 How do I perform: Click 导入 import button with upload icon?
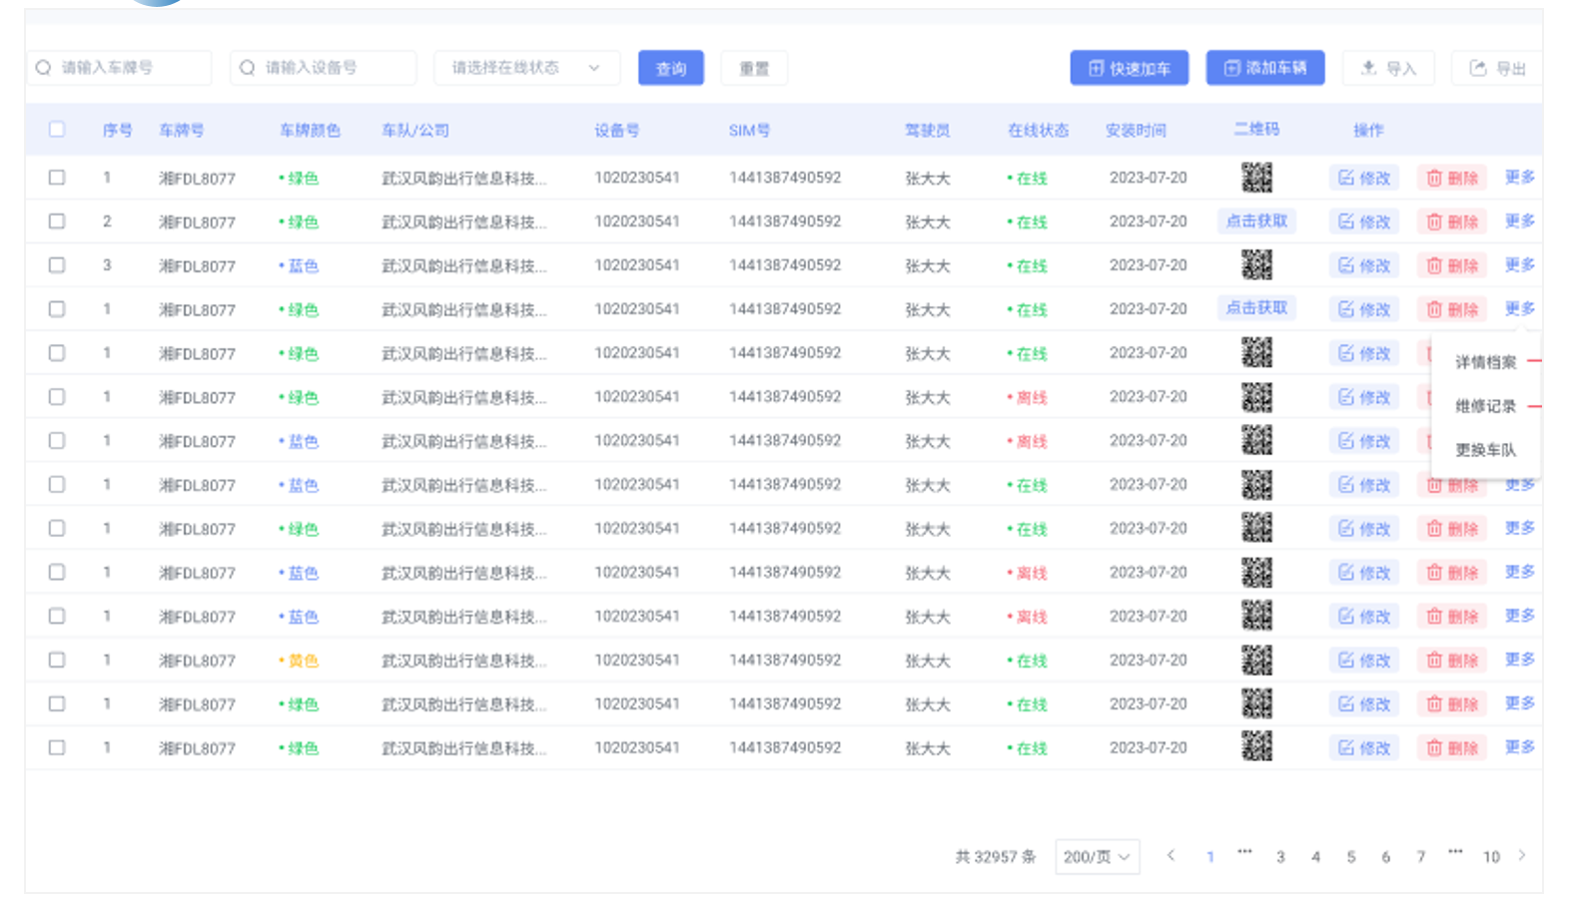tap(1388, 68)
